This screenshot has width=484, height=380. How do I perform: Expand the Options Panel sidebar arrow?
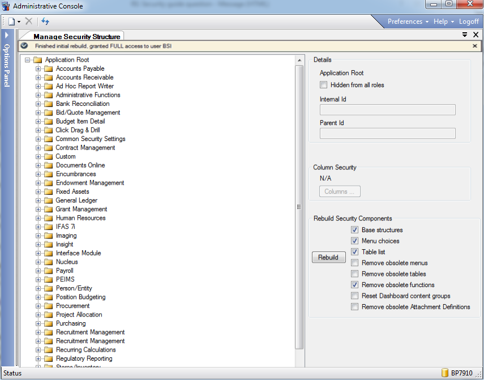6,35
